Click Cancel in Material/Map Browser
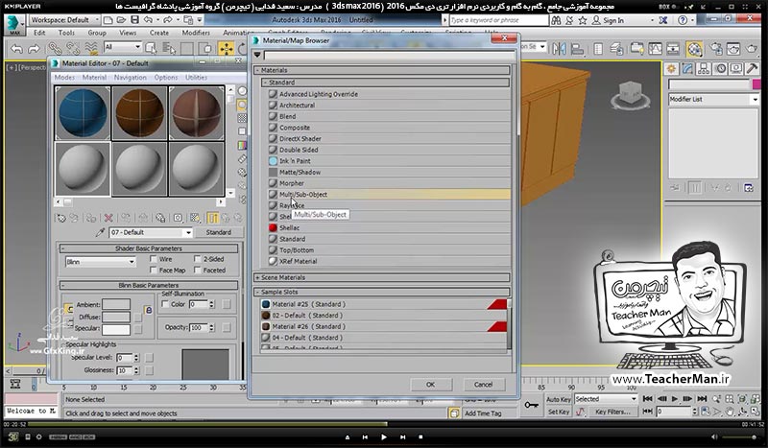The width and height of the screenshot is (768, 448). (483, 385)
